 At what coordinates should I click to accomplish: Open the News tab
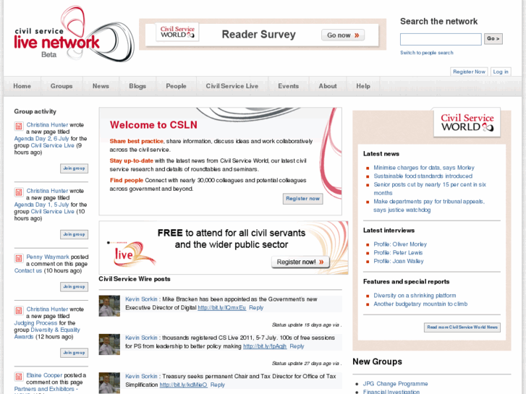tap(101, 86)
